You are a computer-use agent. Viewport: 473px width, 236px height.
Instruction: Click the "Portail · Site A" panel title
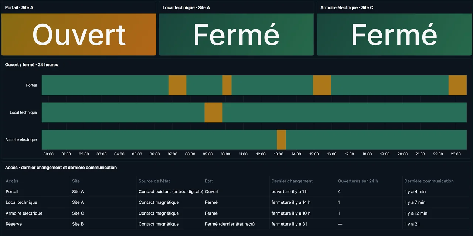tap(19, 7)
